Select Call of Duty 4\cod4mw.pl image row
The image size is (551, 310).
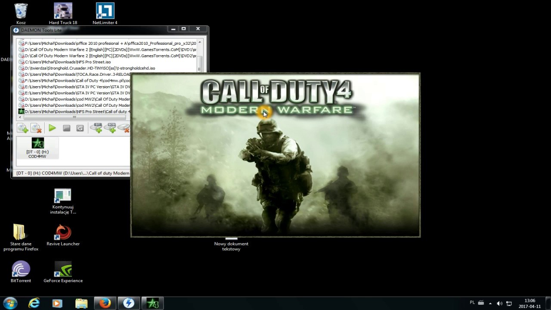click(x=74, y=81)
